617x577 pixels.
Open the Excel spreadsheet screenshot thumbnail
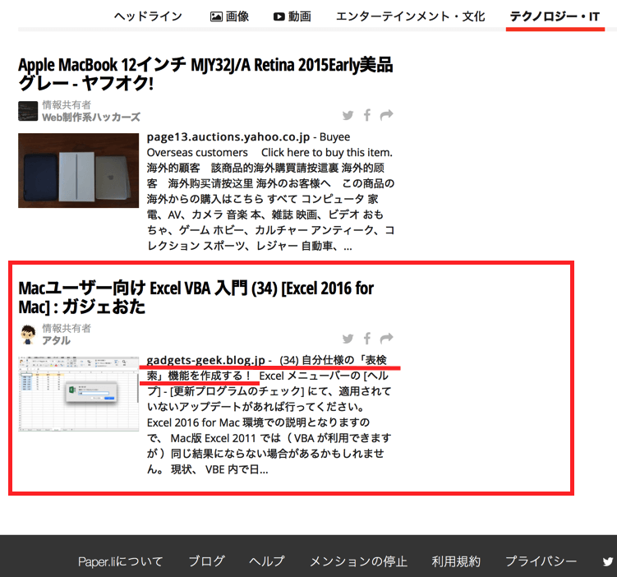78,394
